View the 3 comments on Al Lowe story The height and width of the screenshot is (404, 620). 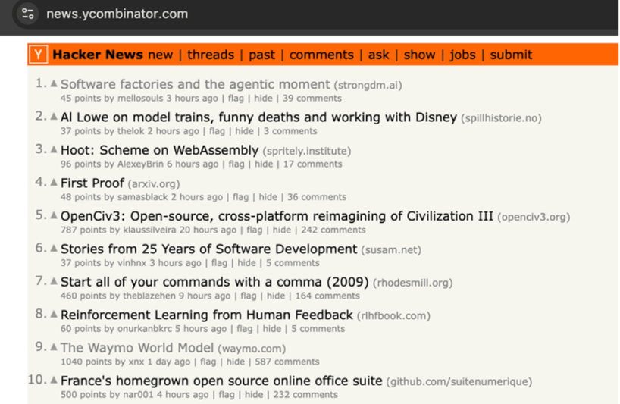coord(290,131)
